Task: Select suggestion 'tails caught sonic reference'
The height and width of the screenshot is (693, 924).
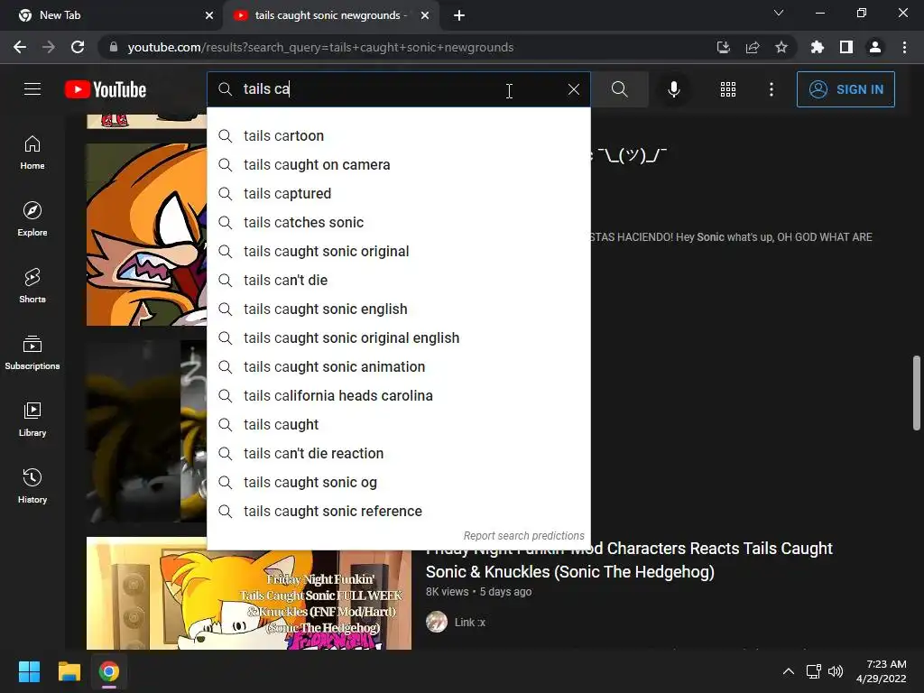Action: point(398,511)
